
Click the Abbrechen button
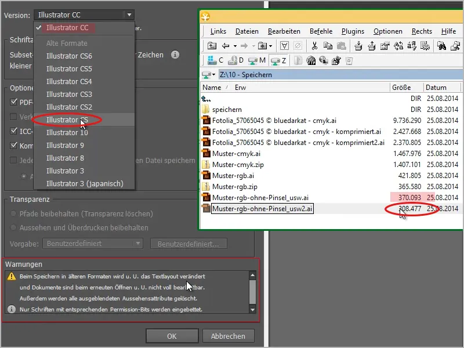coord(228,336)
